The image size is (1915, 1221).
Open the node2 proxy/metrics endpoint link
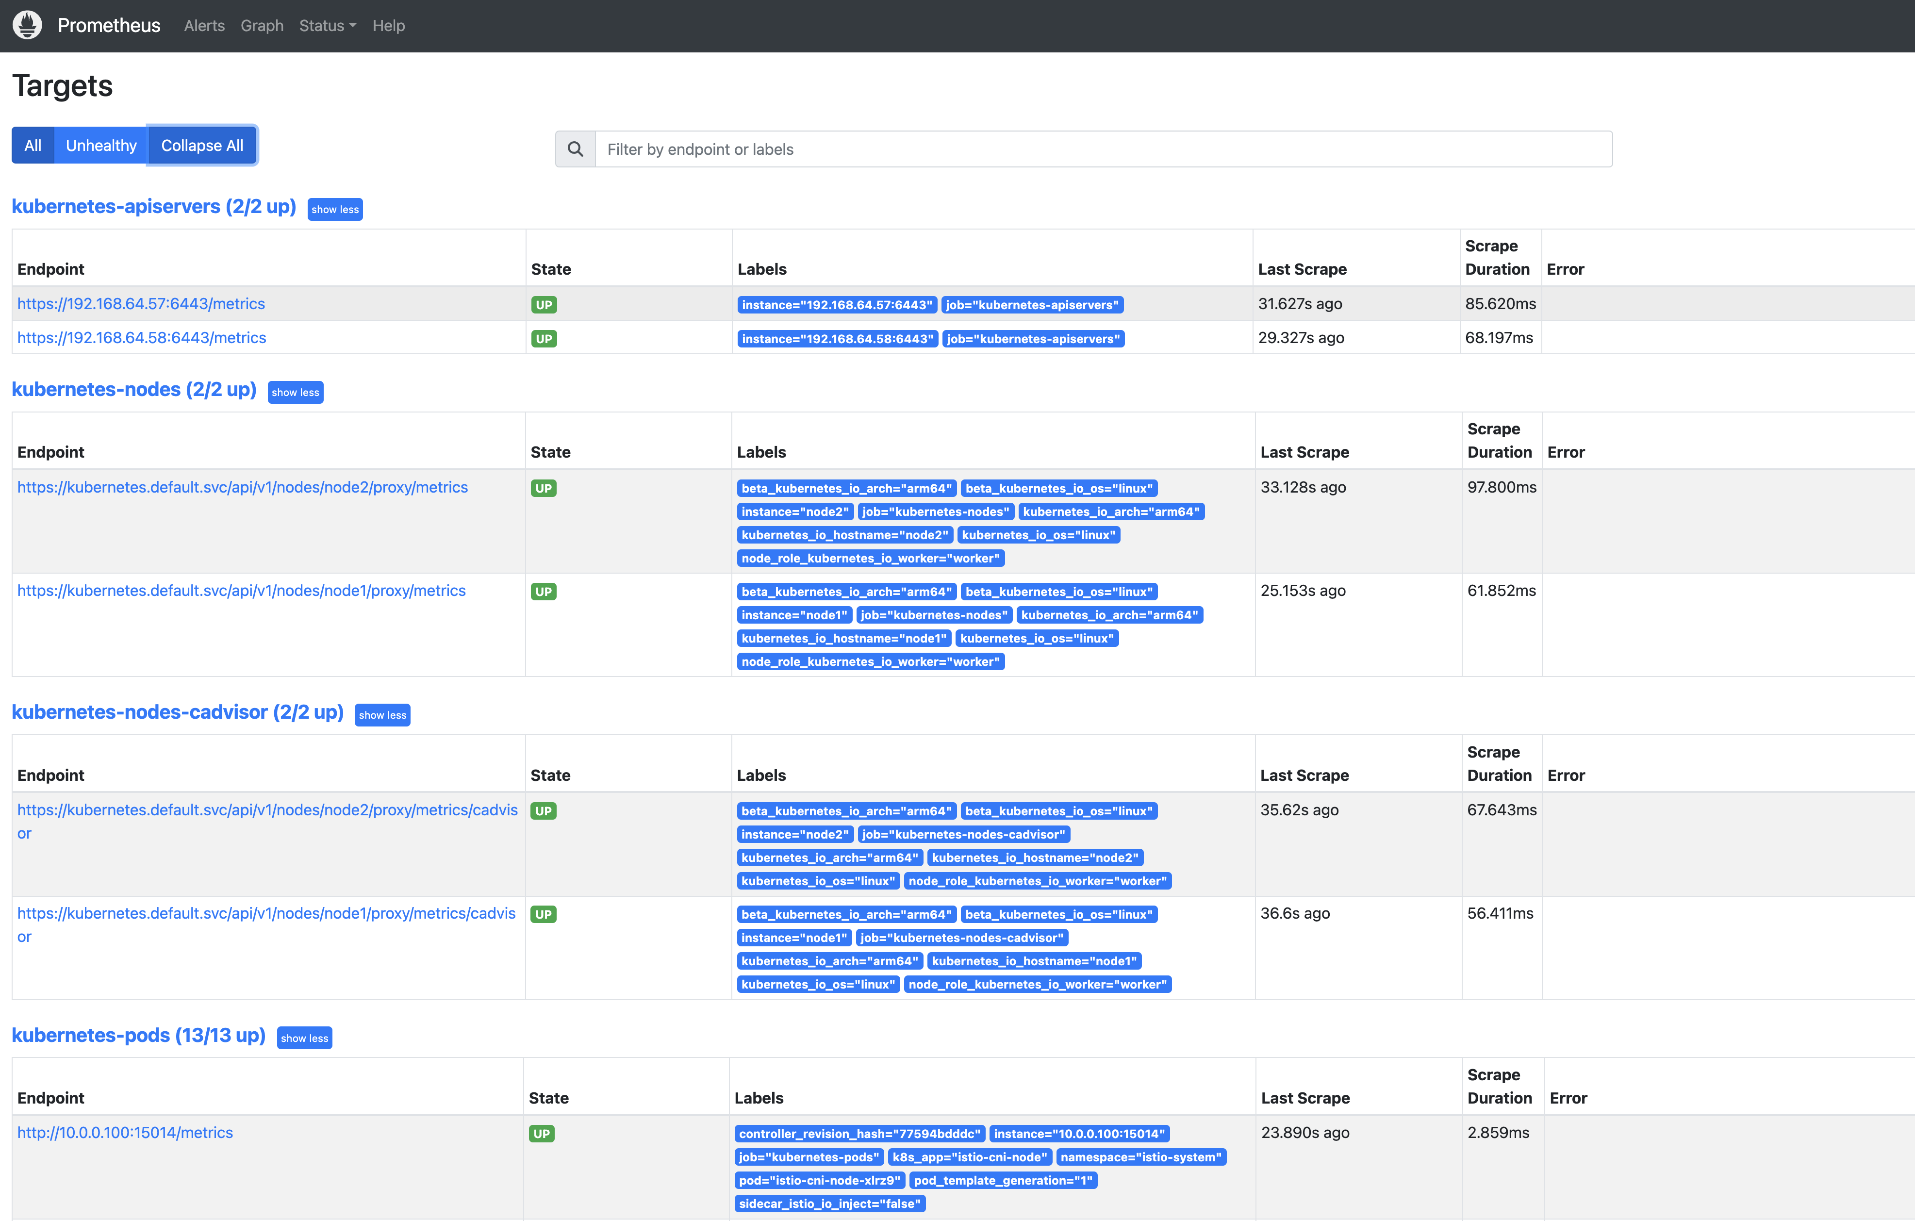[243, 487]
